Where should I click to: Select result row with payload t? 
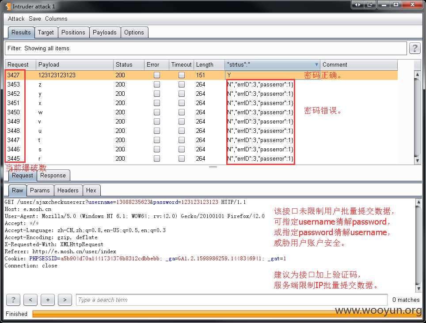(x=202, y=140)
